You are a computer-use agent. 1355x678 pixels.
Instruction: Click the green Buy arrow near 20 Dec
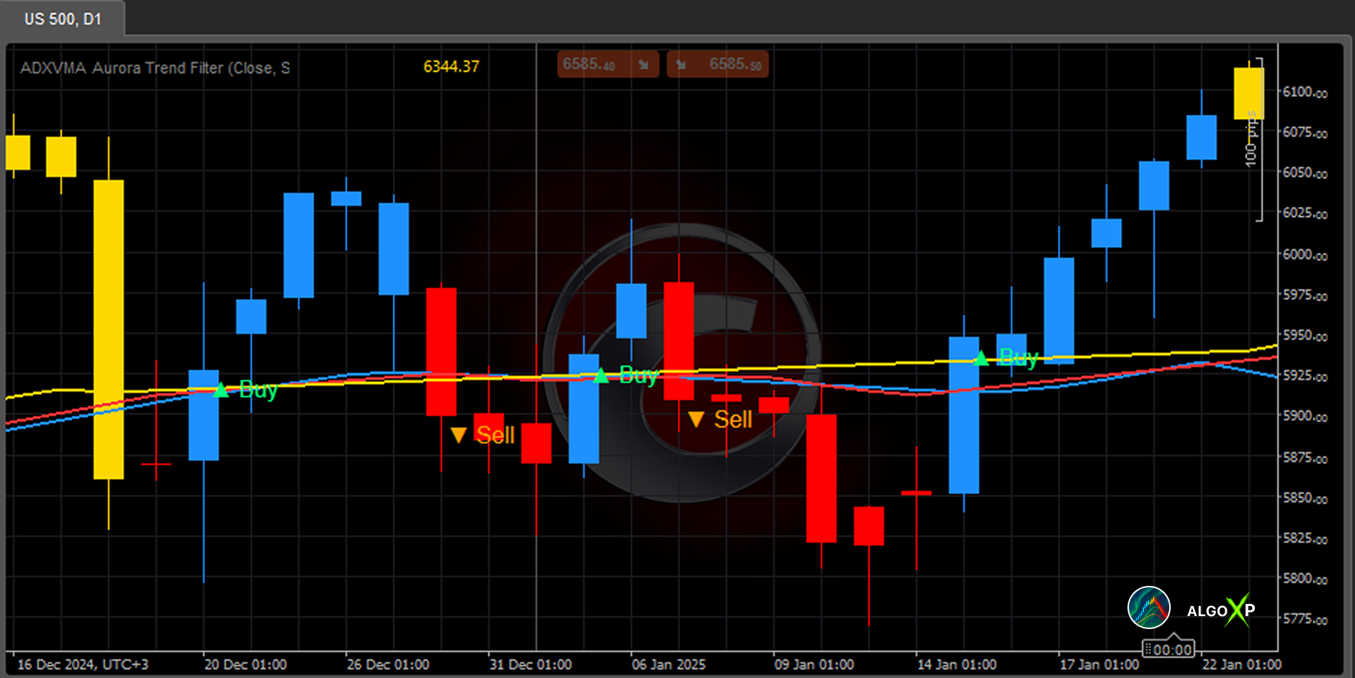coord(221,390)
